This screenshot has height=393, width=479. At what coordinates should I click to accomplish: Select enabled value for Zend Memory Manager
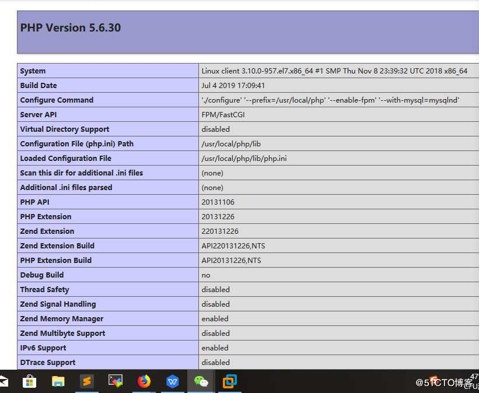click(215, 319)
